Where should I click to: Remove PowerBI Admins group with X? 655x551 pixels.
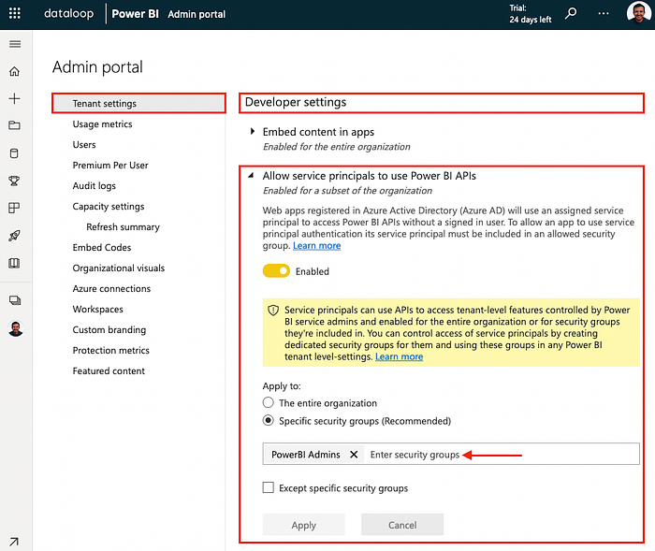pos(354,454)
